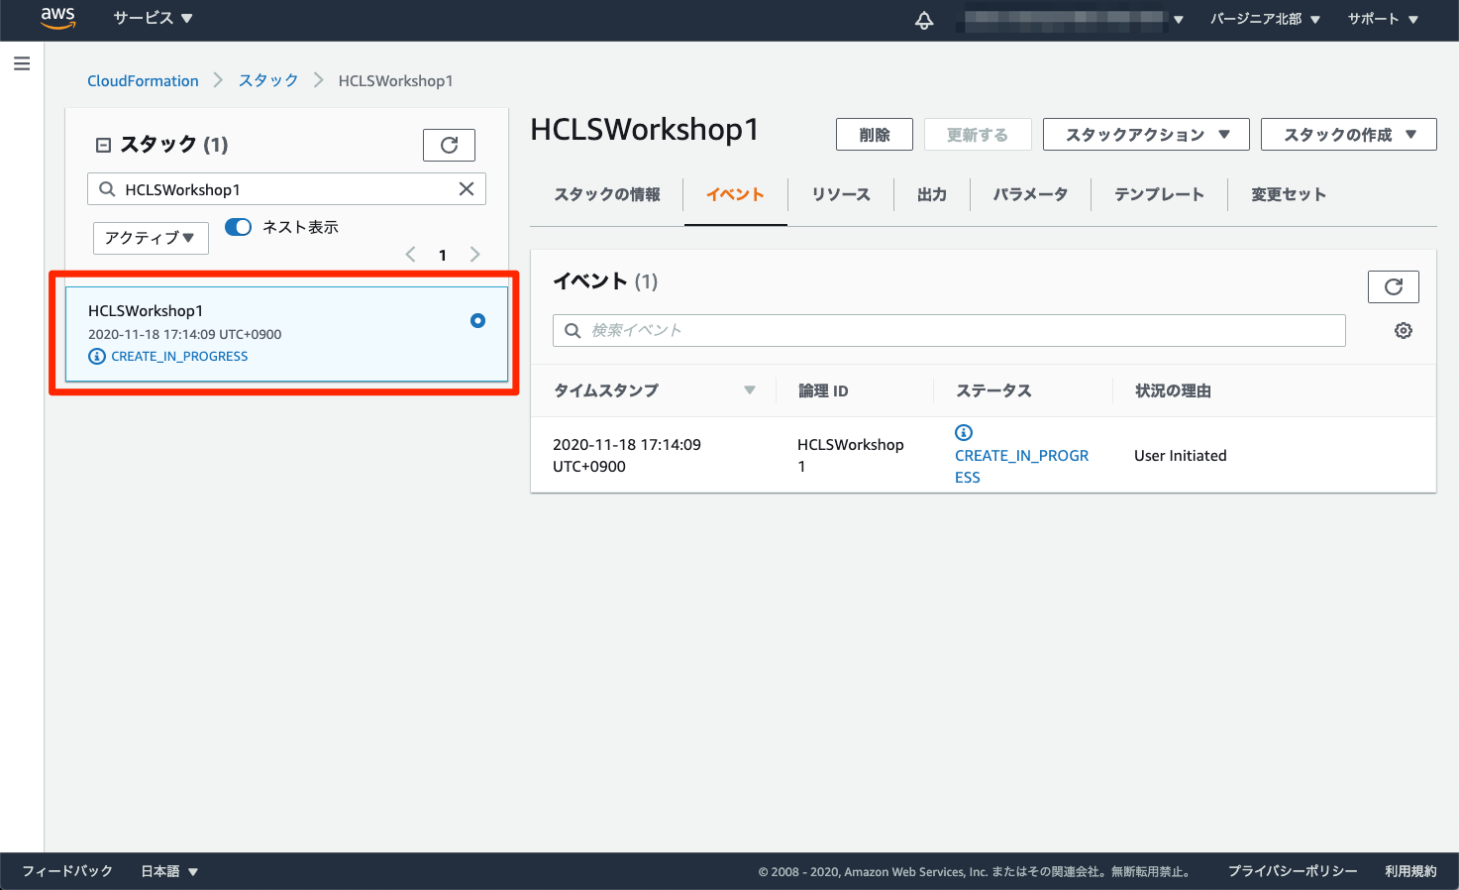Refresh the events list

tap(1393, 286)
